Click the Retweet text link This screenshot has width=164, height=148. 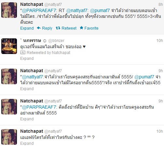tap(69, 28)
